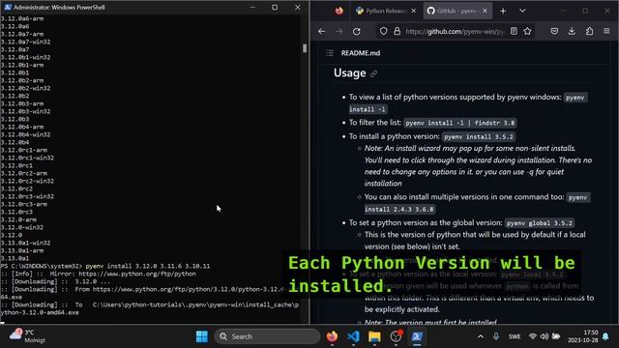Minimize the PowerShell window
The height and width of the screenshot is (348, 619).
[252, 7]
